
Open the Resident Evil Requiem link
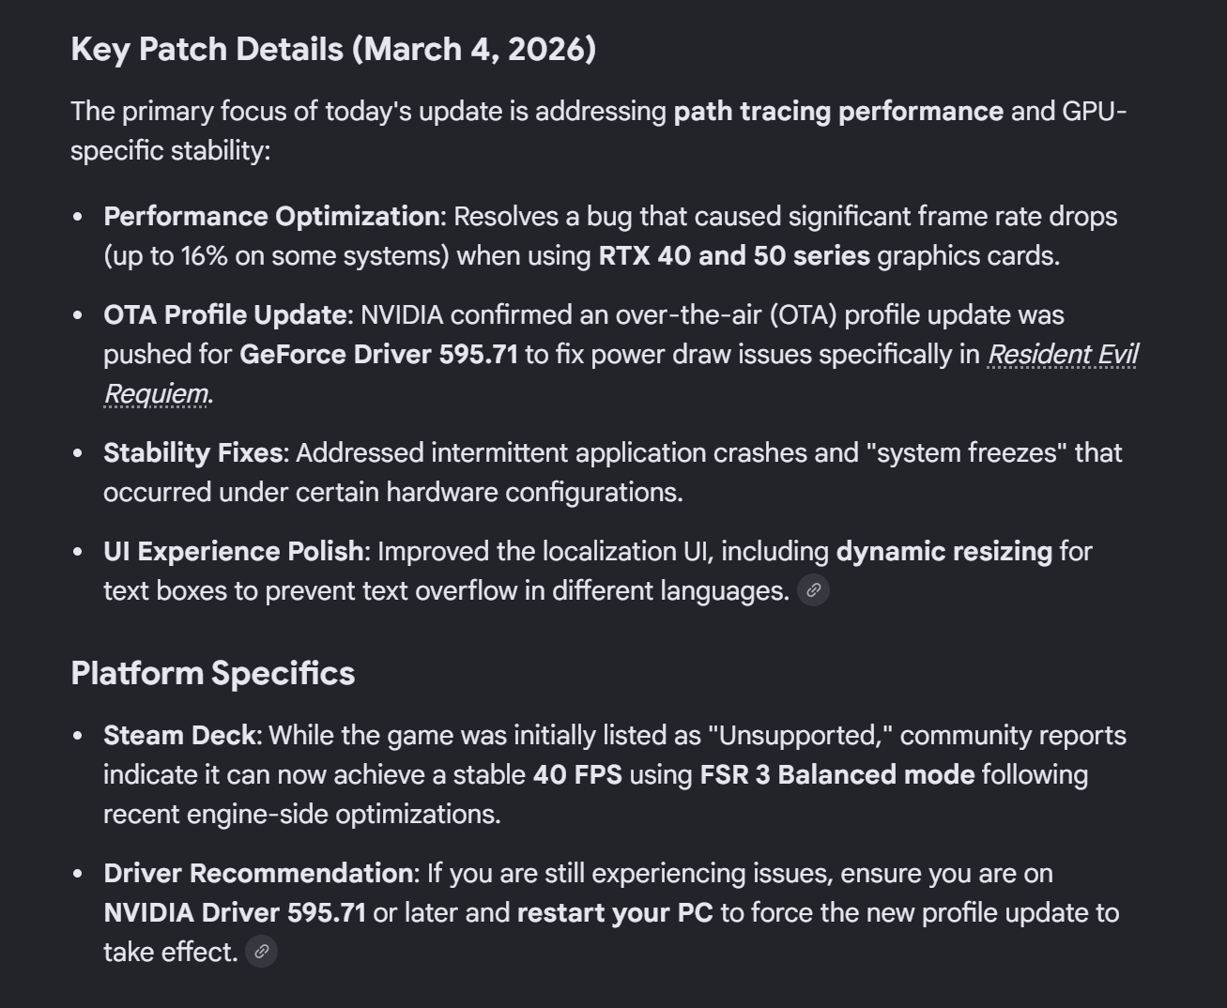pyautogui.click(x=1062, y=355)
